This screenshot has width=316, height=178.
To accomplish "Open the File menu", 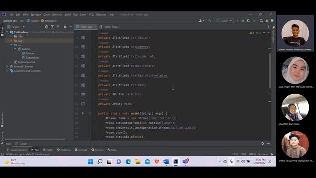I will click(x=11, y=15).
